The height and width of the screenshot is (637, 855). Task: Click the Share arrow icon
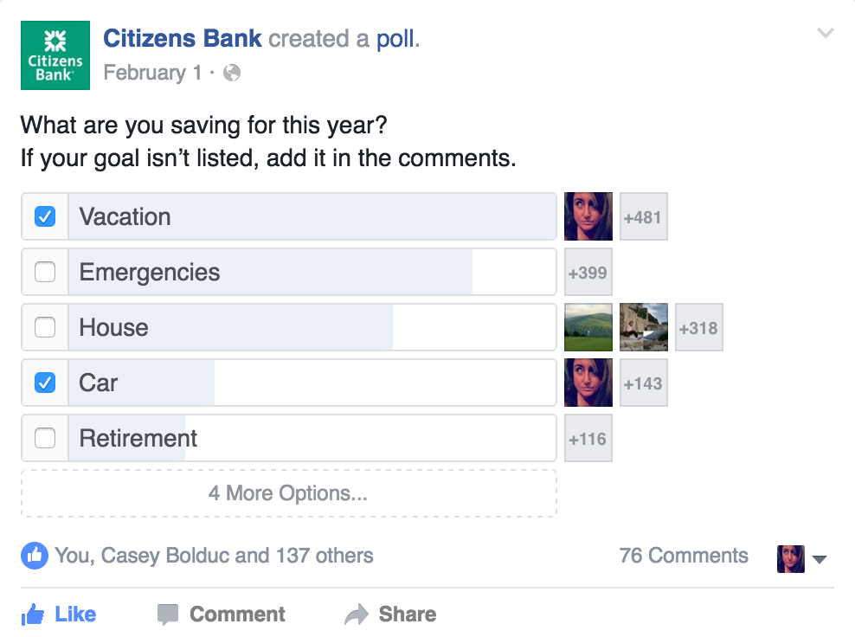click(x=357, y=614)
